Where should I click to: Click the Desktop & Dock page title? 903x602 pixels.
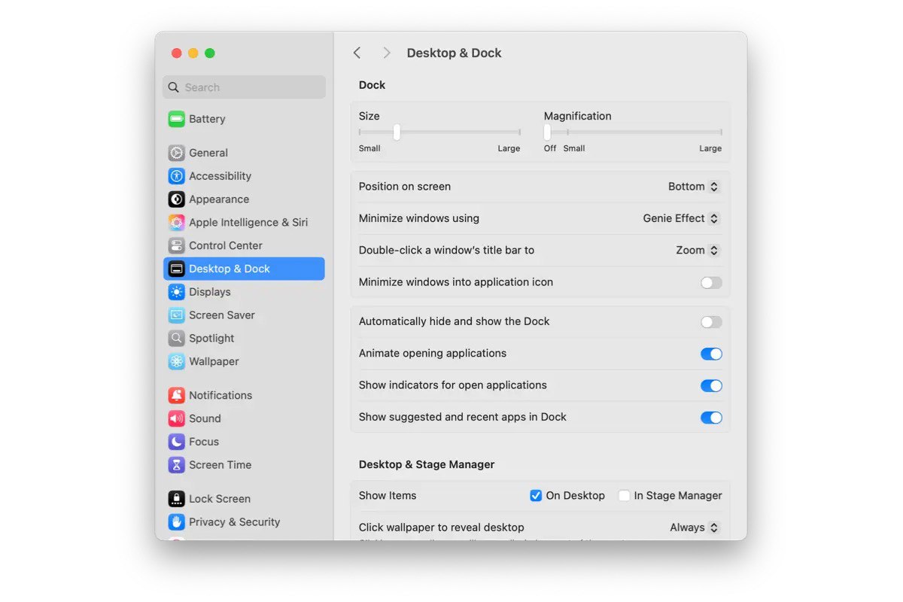tap(454, 53)
